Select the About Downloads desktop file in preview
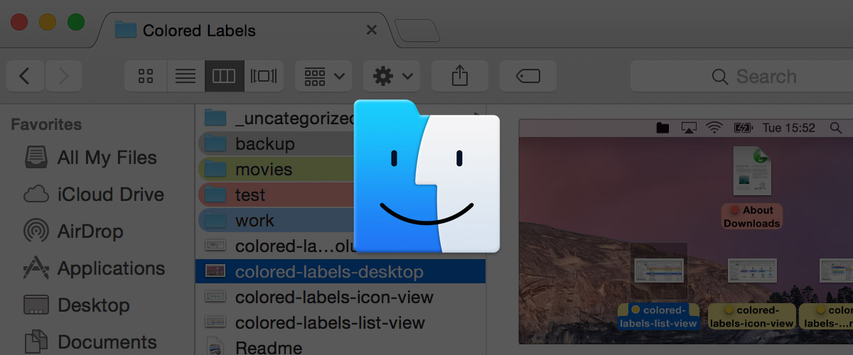Screen dimensions: 853x355 click(752, 187)
